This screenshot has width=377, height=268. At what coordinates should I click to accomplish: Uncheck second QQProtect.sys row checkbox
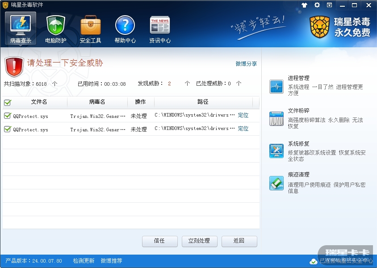click(8, 130)
